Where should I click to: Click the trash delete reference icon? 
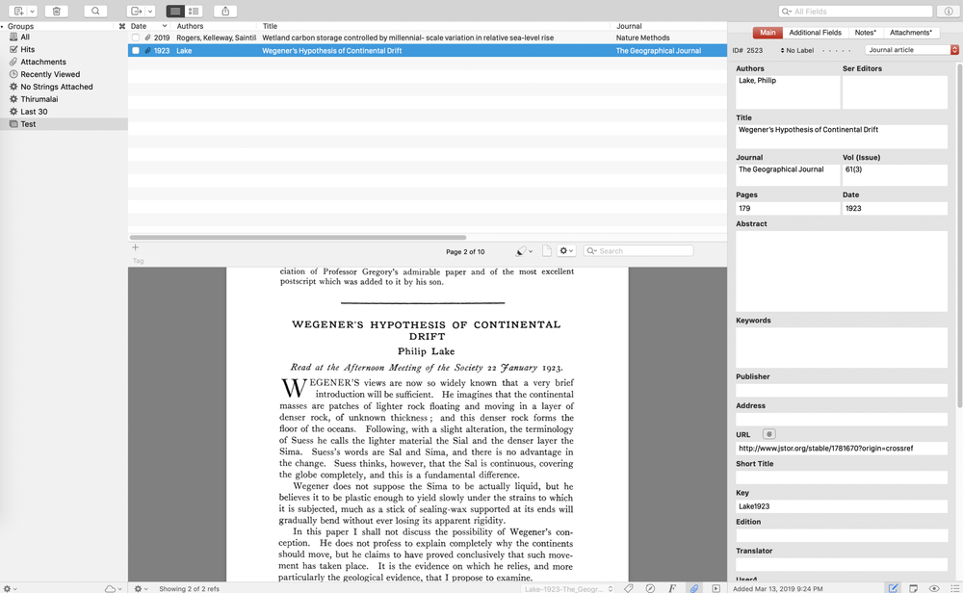point(57,11)
